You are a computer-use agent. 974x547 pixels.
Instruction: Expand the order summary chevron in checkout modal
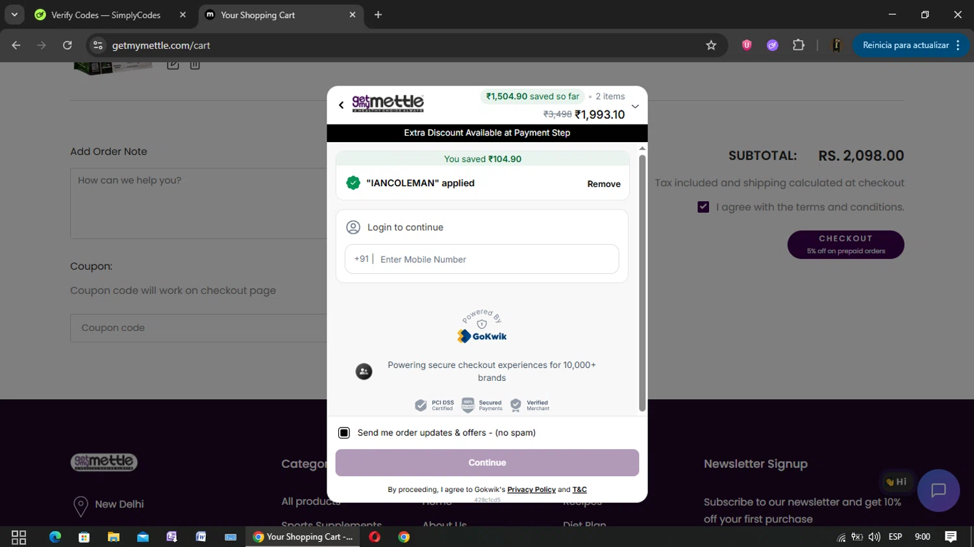pyautogui.click(x=635, y=106)
